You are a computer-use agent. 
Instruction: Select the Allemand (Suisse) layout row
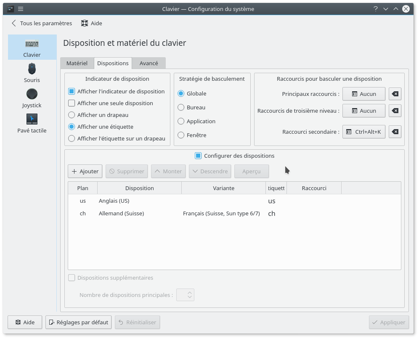[234, 213]
